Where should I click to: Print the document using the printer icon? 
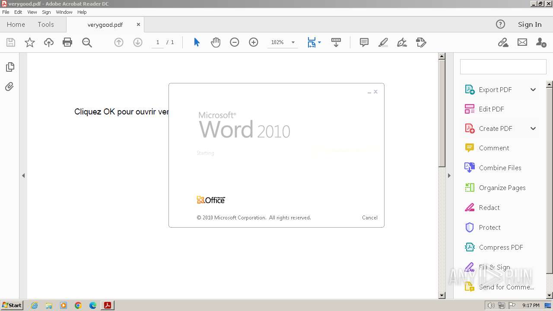(x=67, y=42)
